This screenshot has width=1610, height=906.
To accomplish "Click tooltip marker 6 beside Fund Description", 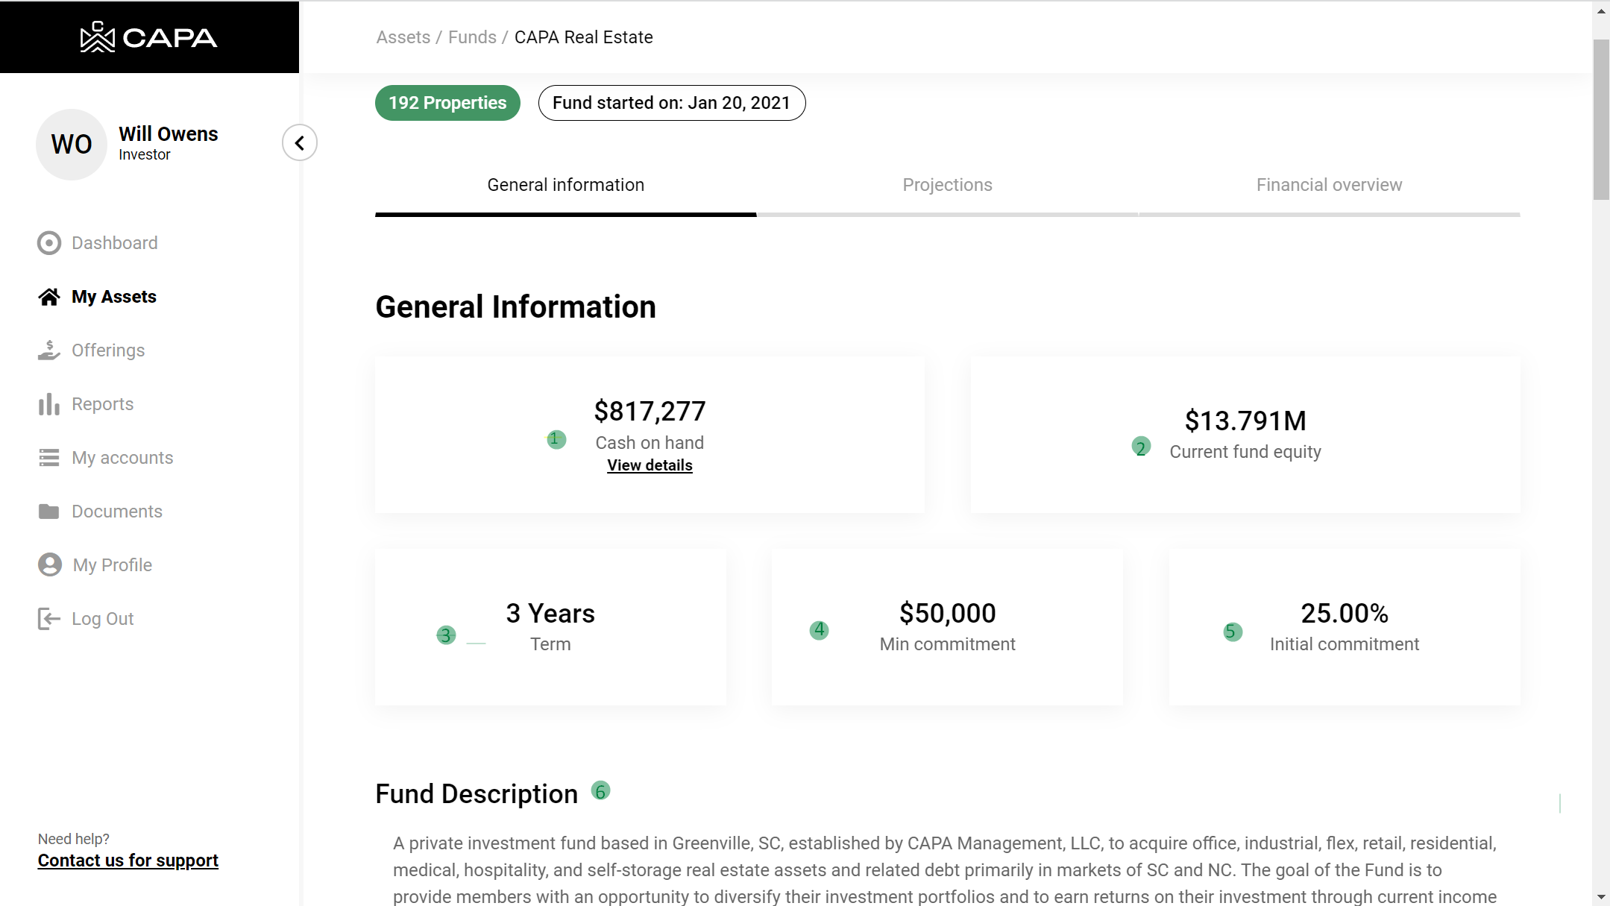I will point(600,791).
